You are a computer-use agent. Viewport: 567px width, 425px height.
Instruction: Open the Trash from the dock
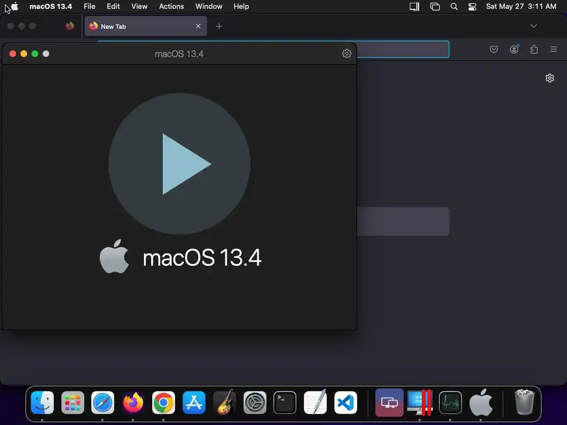[524, 402]
